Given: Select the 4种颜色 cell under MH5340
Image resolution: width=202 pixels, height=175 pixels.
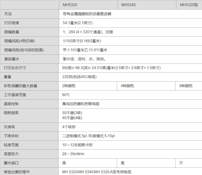Looking at the screenshot, I should (x=146, y=86).
